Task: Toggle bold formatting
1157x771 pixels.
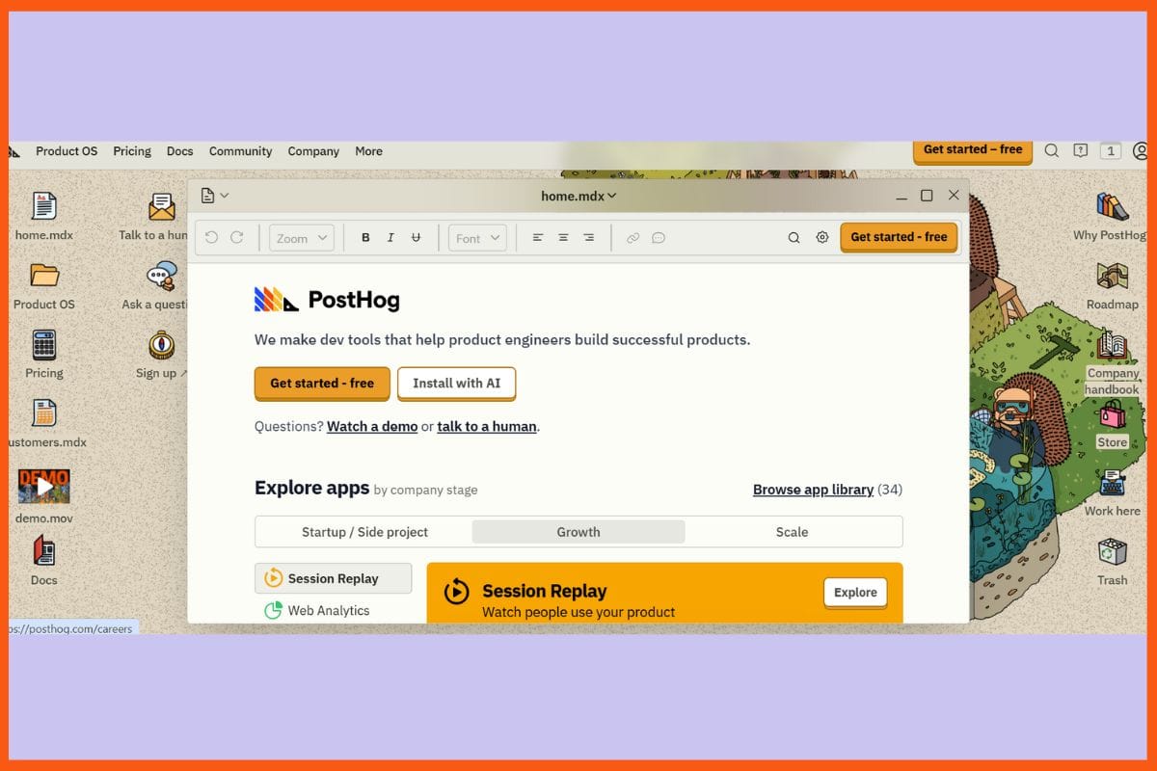Action: pyautogui.click(x=365, y=237)
